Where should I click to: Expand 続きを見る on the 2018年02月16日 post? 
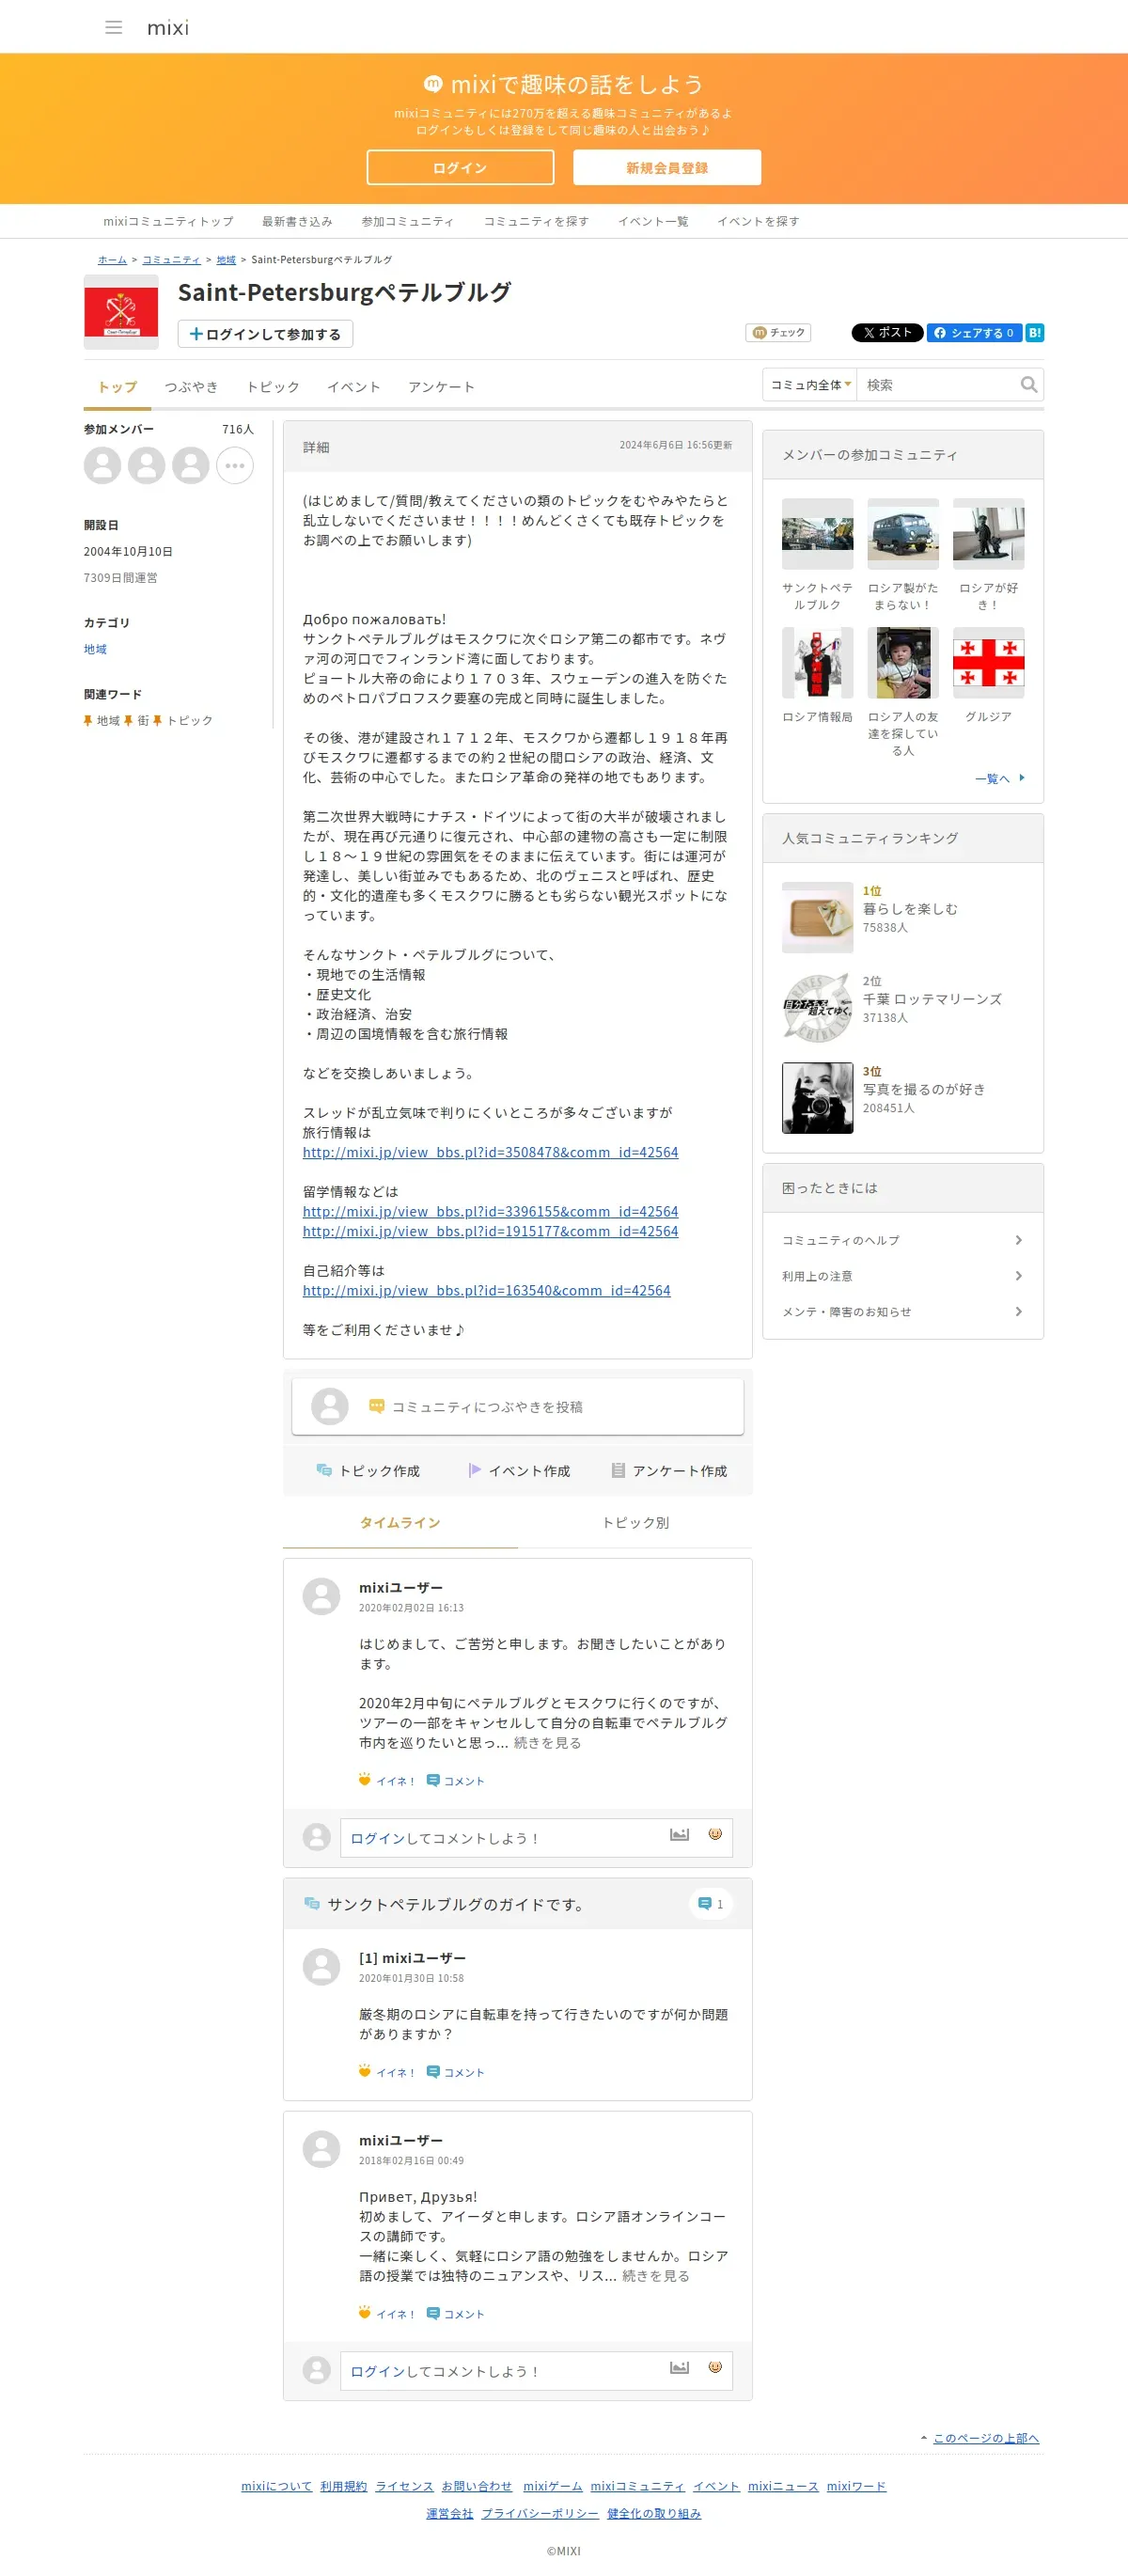coord(656,2276)
